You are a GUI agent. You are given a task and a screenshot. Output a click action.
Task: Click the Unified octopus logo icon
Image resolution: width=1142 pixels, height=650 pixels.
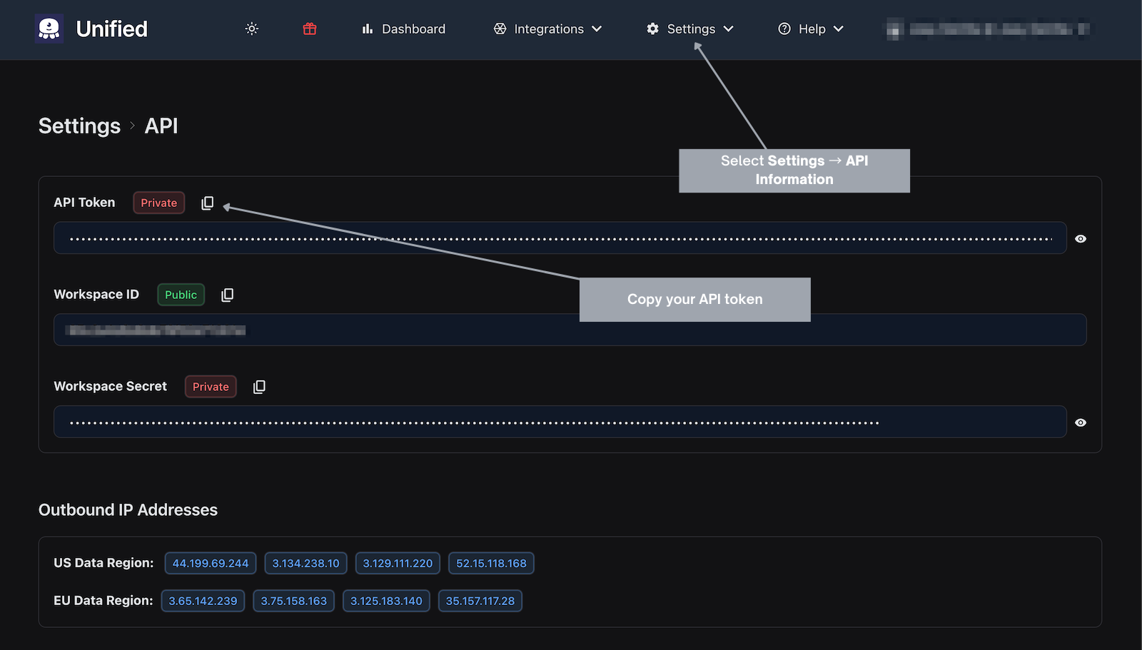(x=49, y=29)
